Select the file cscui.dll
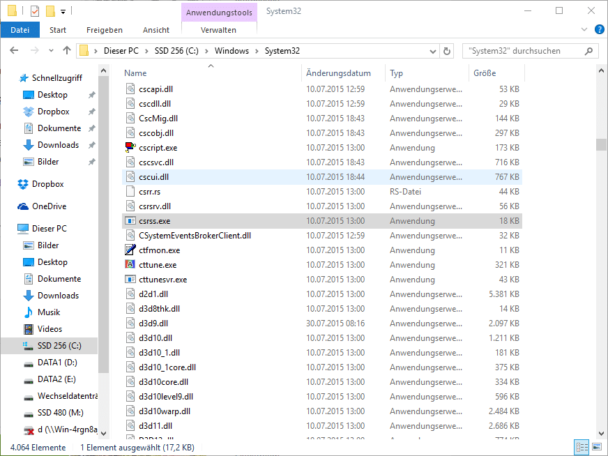Viewport: 608px width, 456px height. coord(322,177)
